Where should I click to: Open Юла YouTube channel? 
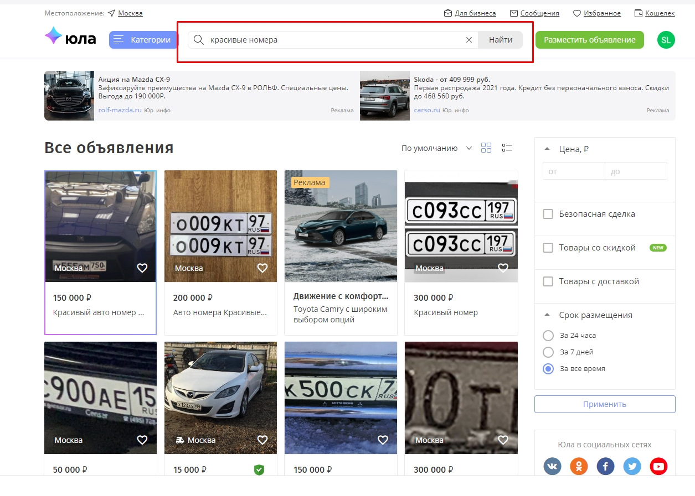(x=658, y=467)
